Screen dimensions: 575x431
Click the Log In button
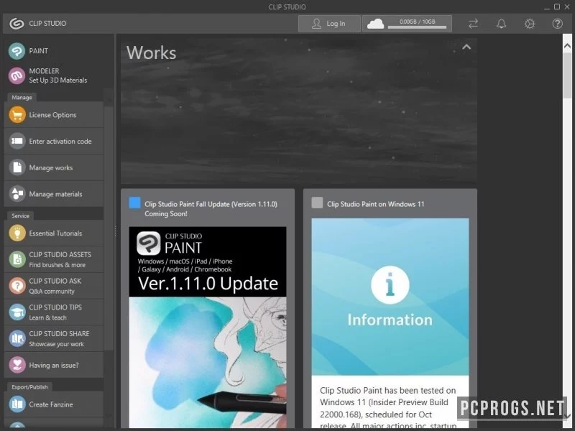click(329, 24)
